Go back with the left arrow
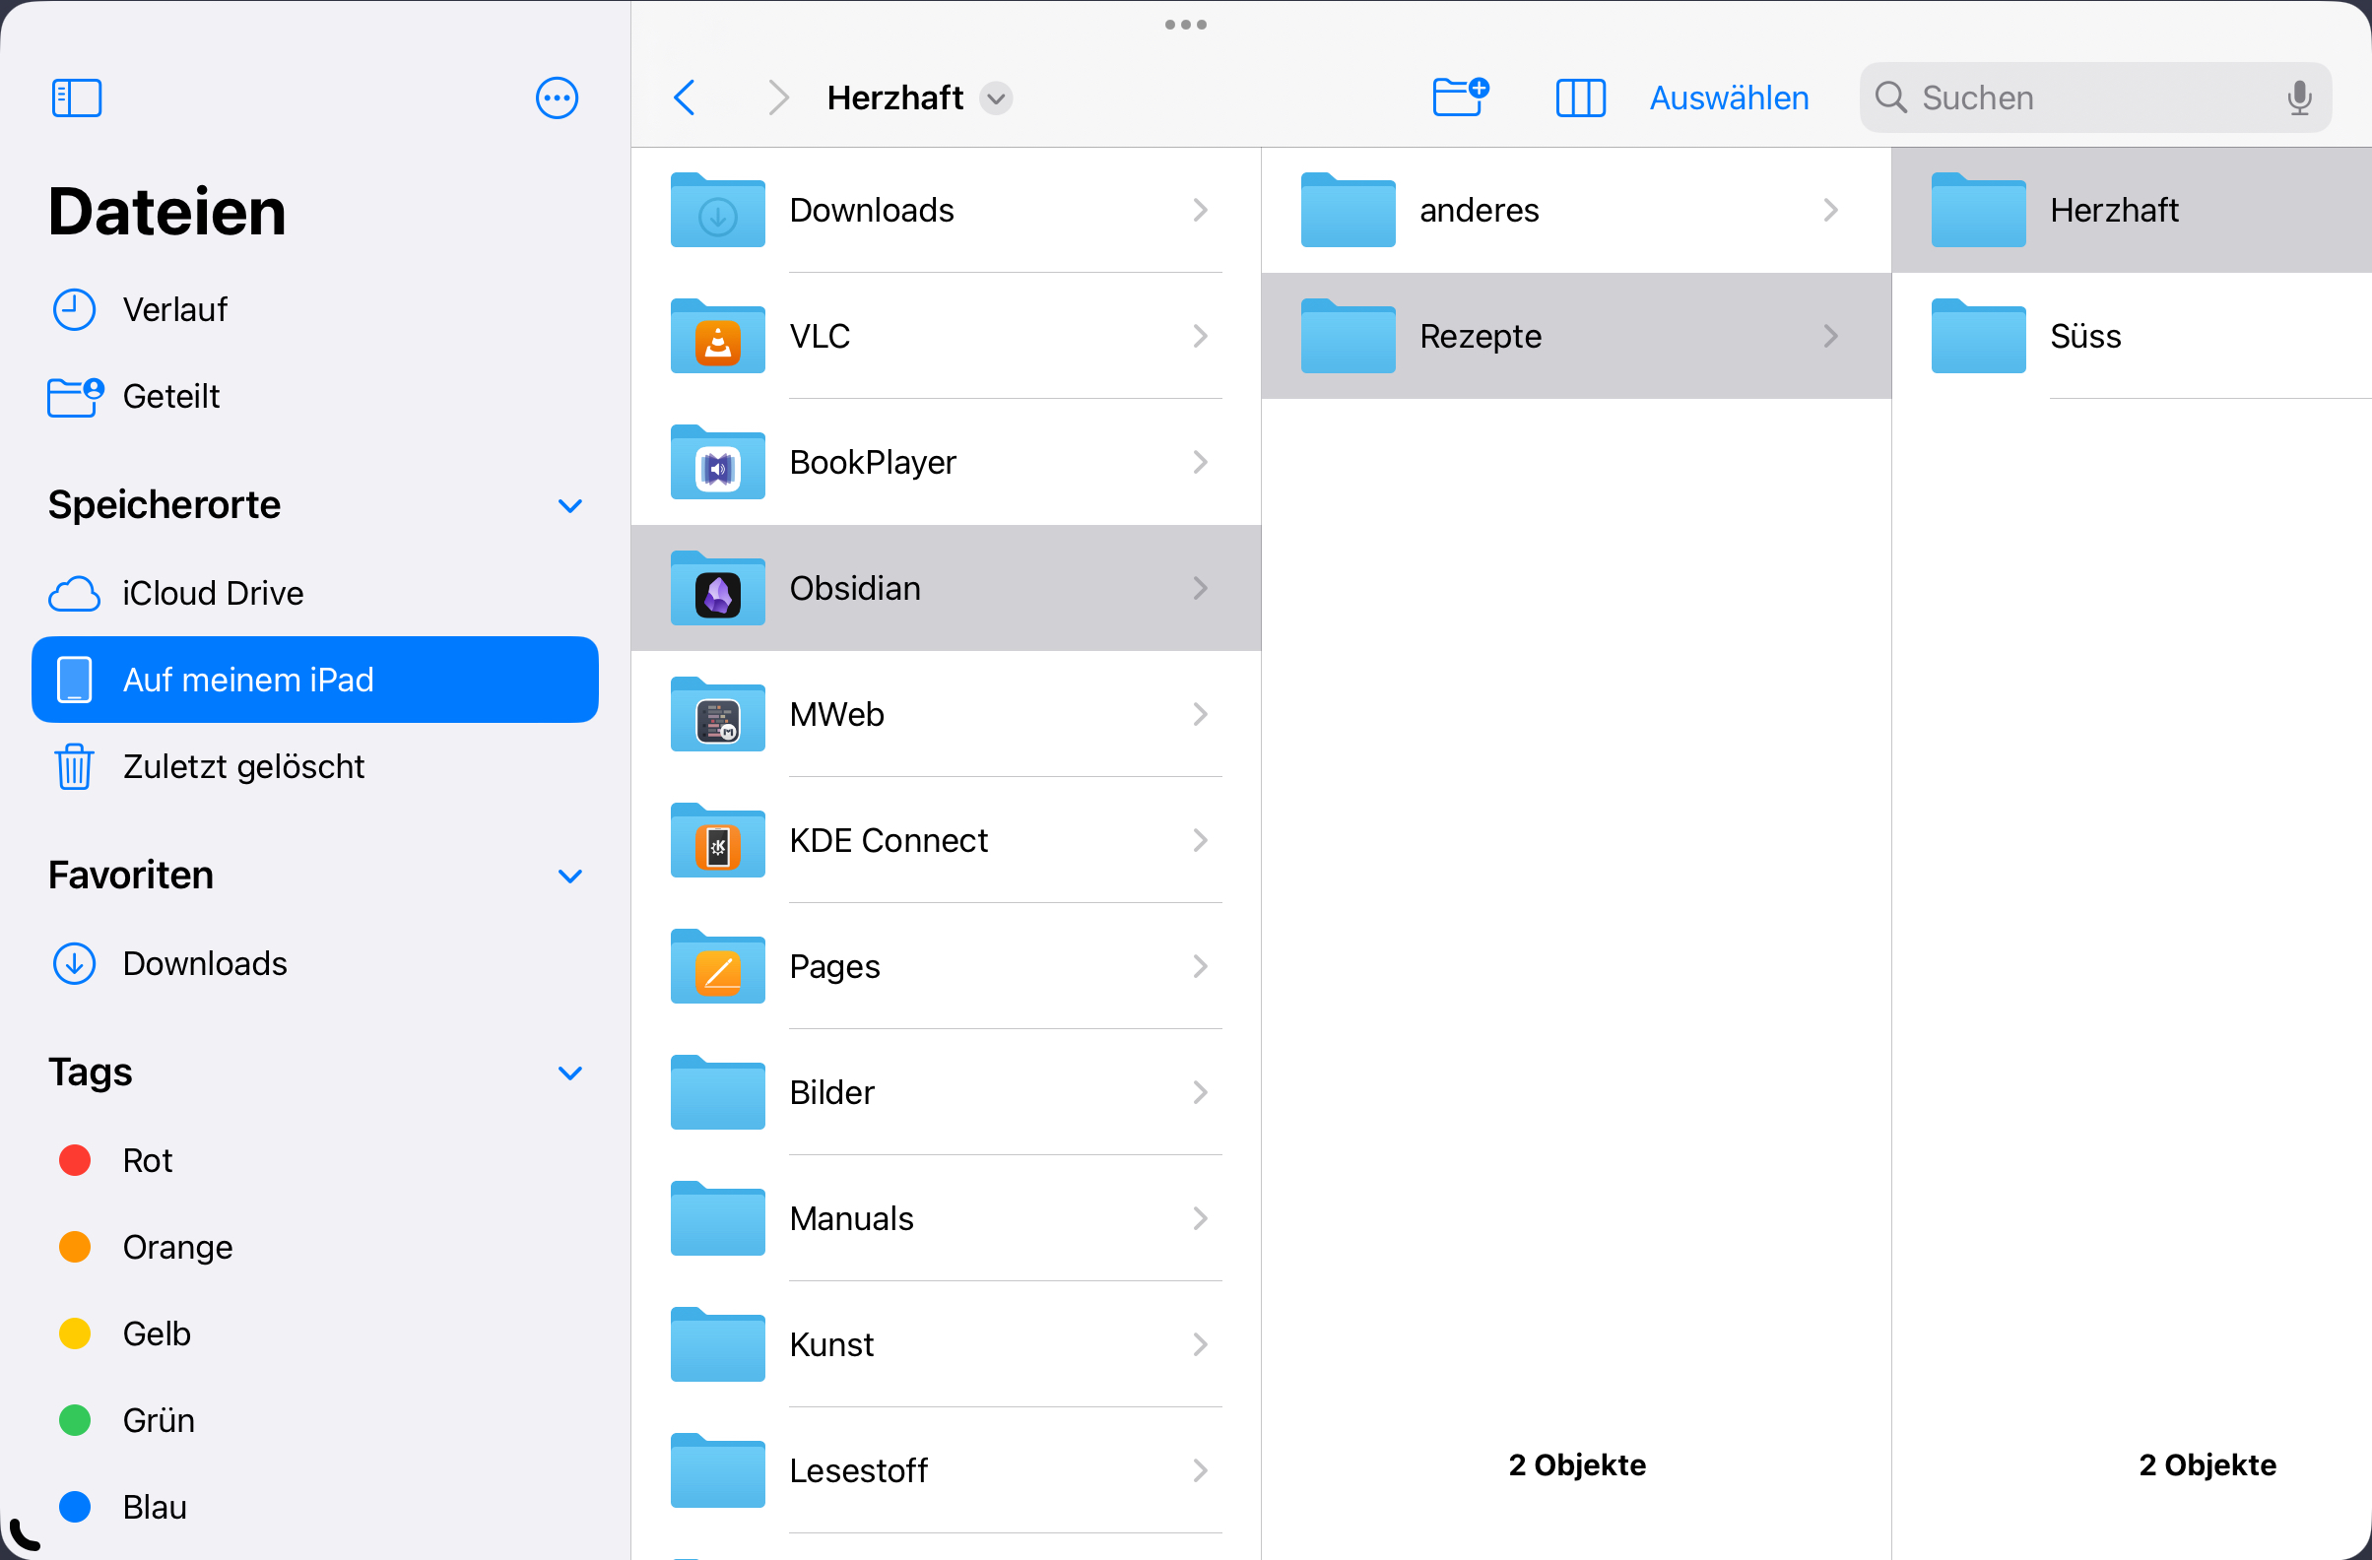 point(685,97)
